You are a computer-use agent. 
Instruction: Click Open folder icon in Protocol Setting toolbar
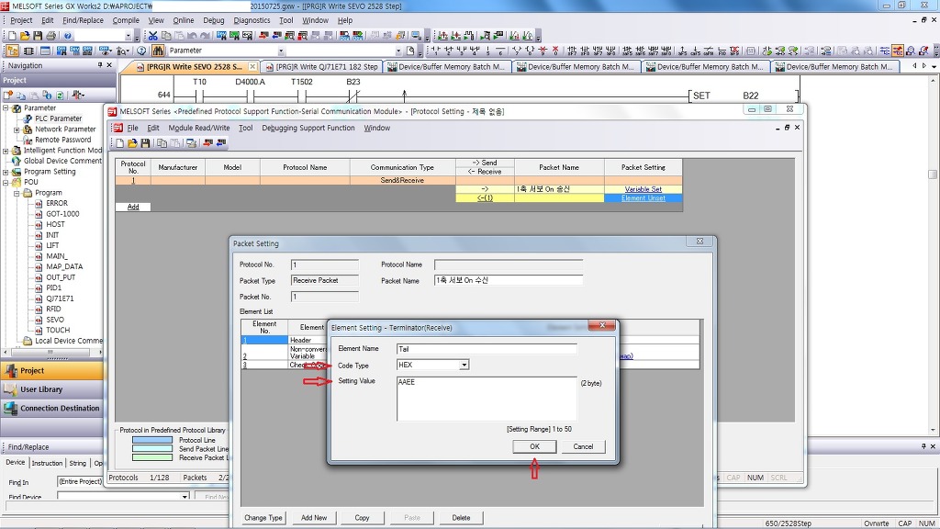(132, 143)
